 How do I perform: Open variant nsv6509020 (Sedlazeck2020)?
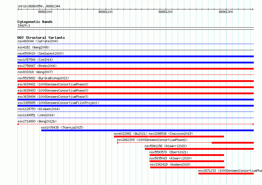coord(41,53)
